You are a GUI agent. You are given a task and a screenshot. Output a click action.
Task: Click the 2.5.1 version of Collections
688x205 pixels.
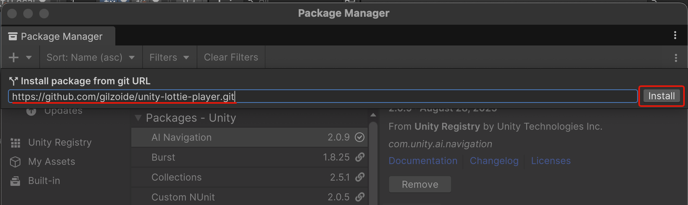click(x=340, y=177)
